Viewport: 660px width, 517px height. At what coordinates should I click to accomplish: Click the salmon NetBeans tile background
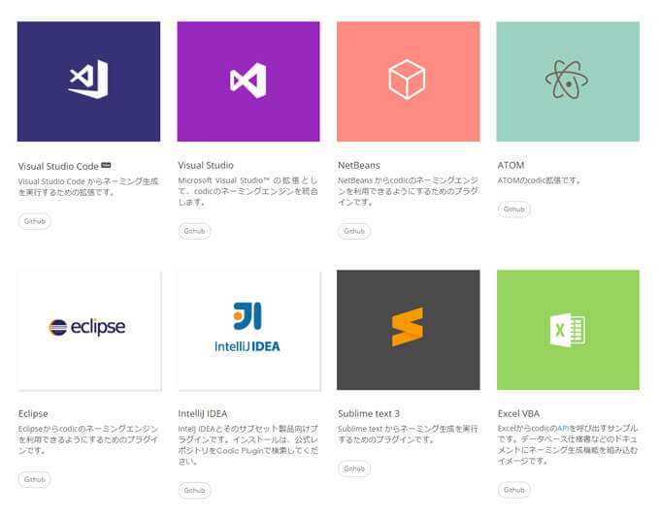pyautogui.click(x=409, y=81)
